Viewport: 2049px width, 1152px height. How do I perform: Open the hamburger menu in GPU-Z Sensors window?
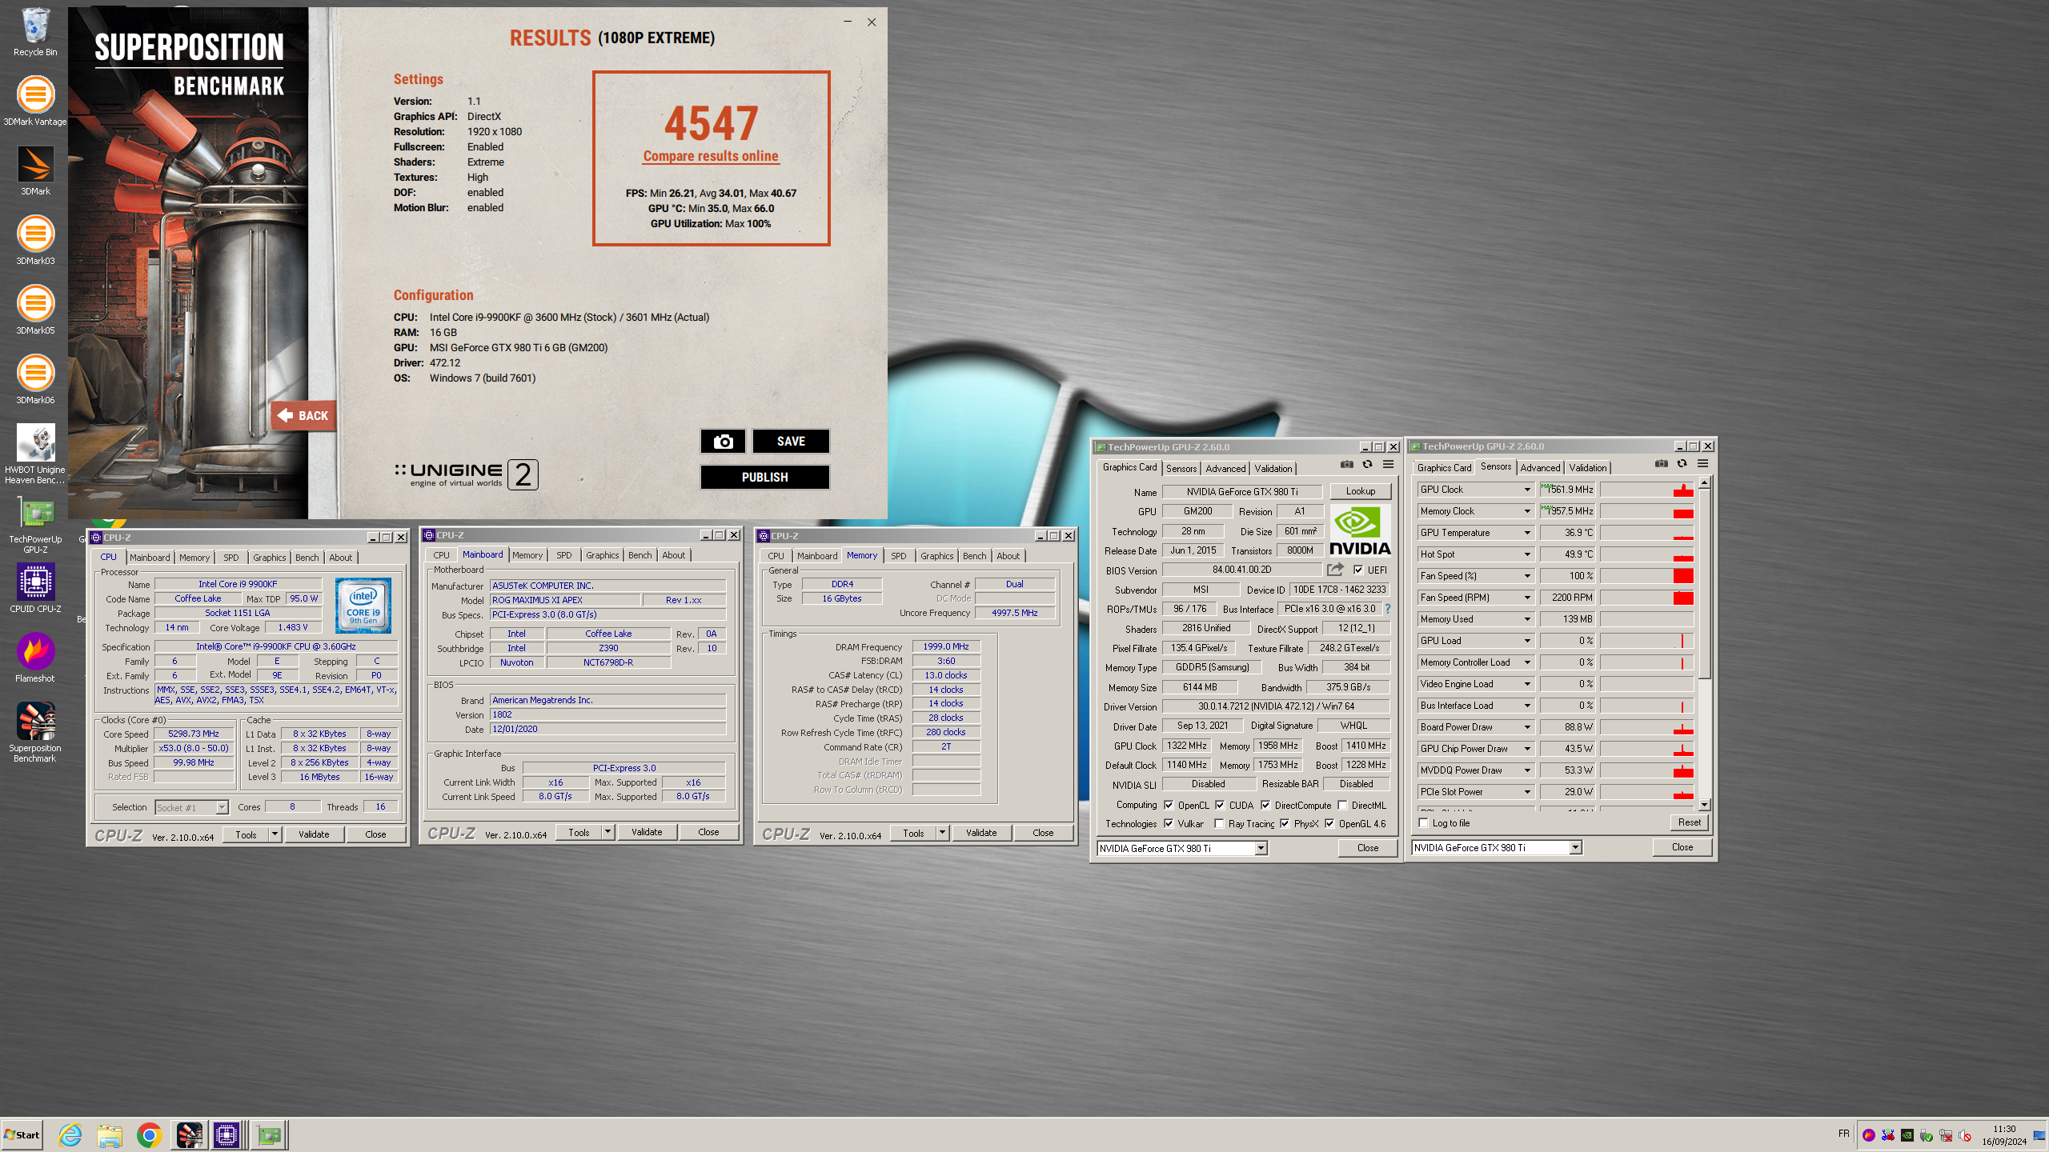[x=1703, y=463]
